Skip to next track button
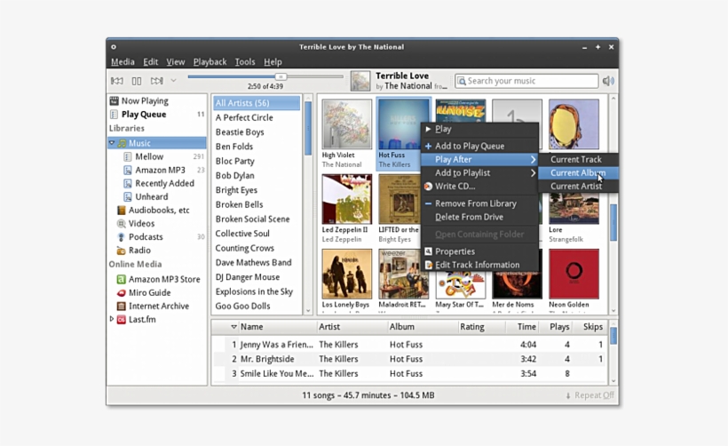The image size is (728, 446). (156, 81)
